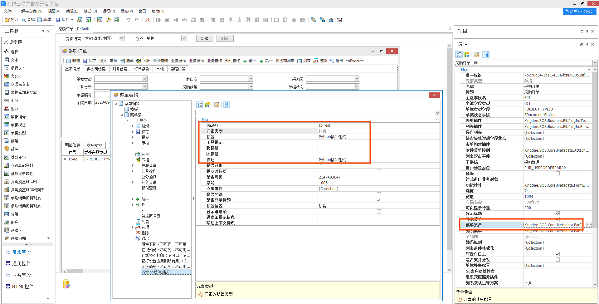Switch to 订单条款 tab in form

pyautogui.click(x=142, y=69)
